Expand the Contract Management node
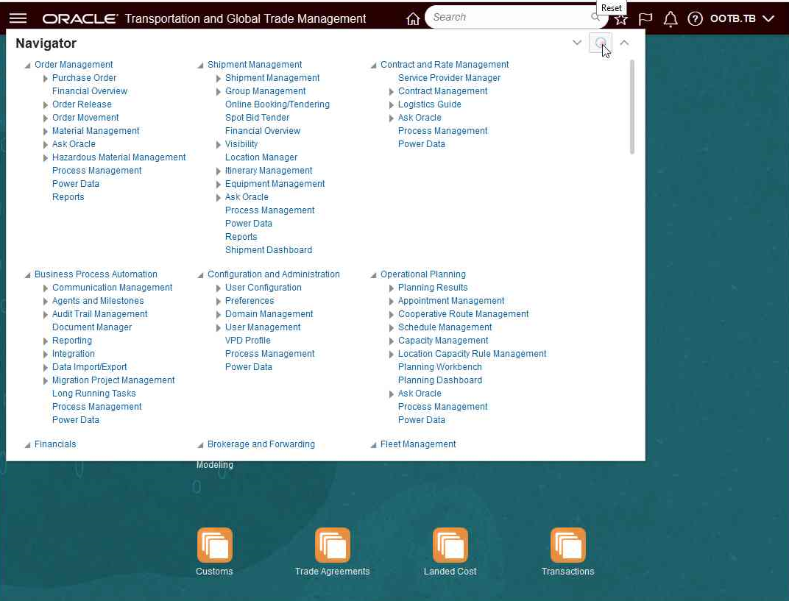 point(392,91)
